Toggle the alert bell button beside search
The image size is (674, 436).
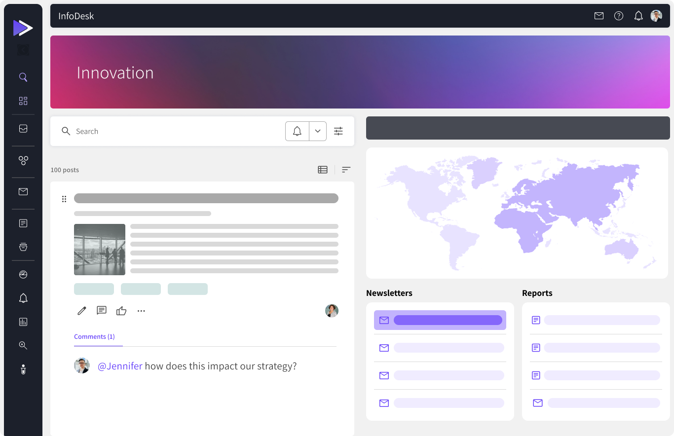(297, 131)
